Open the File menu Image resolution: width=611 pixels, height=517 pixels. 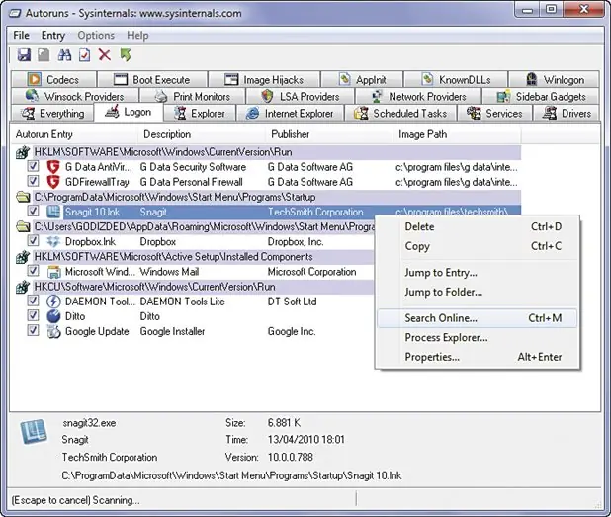(x=21, y=35)
